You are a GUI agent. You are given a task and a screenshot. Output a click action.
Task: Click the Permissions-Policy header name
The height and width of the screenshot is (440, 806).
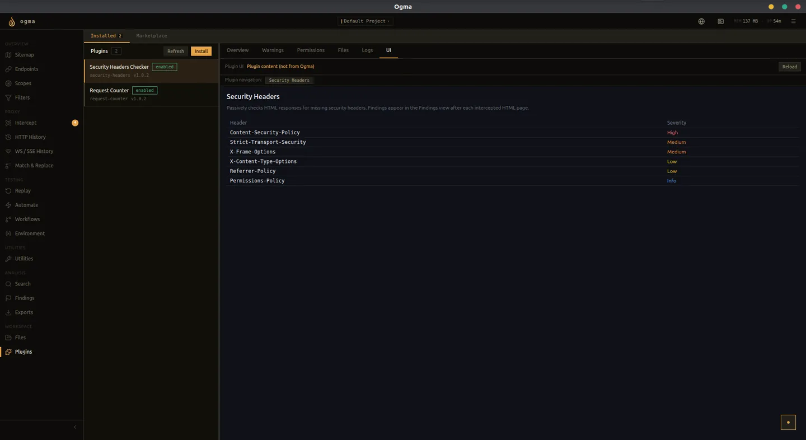[x=257, y=181]
